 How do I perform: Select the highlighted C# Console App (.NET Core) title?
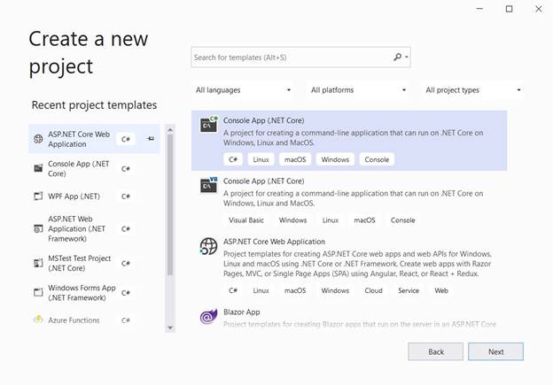[x=263, y=120]
